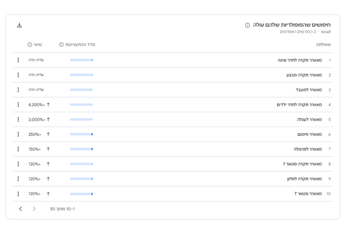Click info icon next to שינוי column
The height and width of the screenshot is (229, 344).
coord(30,44)
